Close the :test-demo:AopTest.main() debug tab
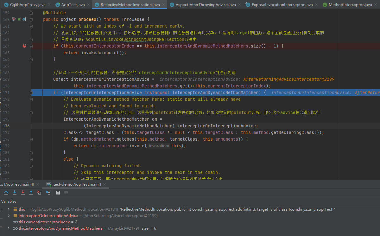This screenshot has height=236, width=380. (x=104, y=184)
